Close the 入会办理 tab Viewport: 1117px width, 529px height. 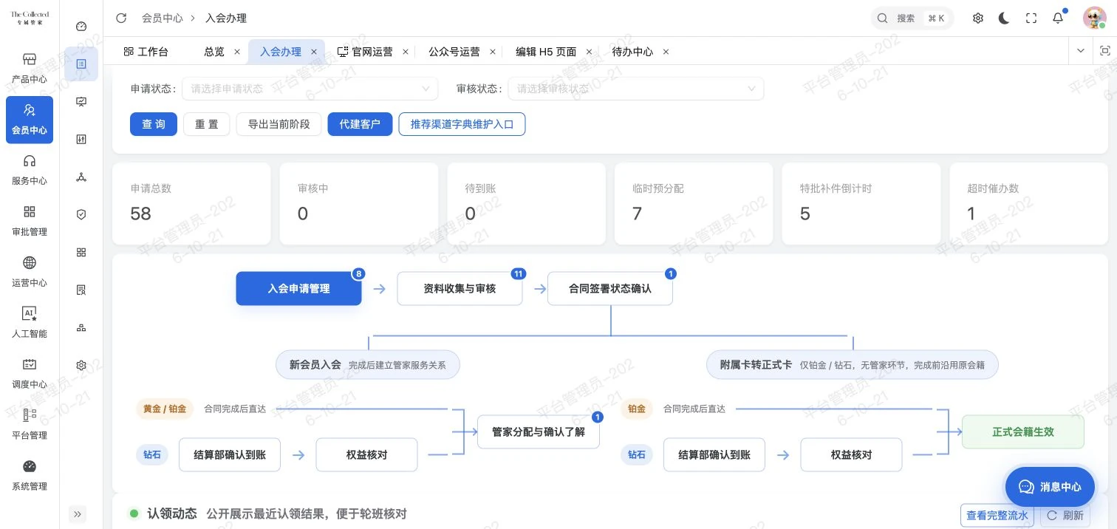point(313,52)
